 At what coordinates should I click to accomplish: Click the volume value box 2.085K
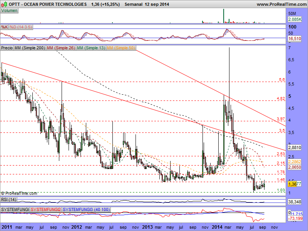tap(295, 19)
